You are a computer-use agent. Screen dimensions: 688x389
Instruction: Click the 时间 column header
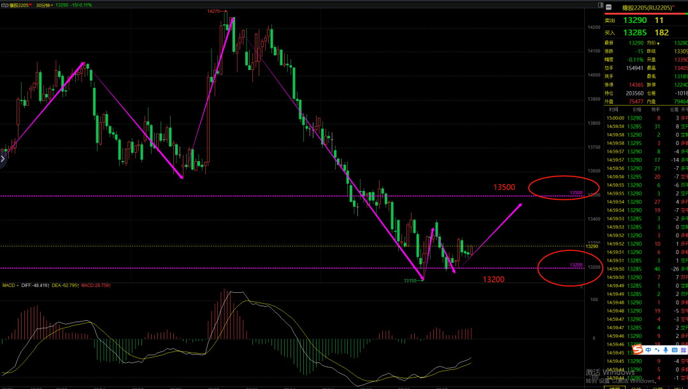[613, 110]
